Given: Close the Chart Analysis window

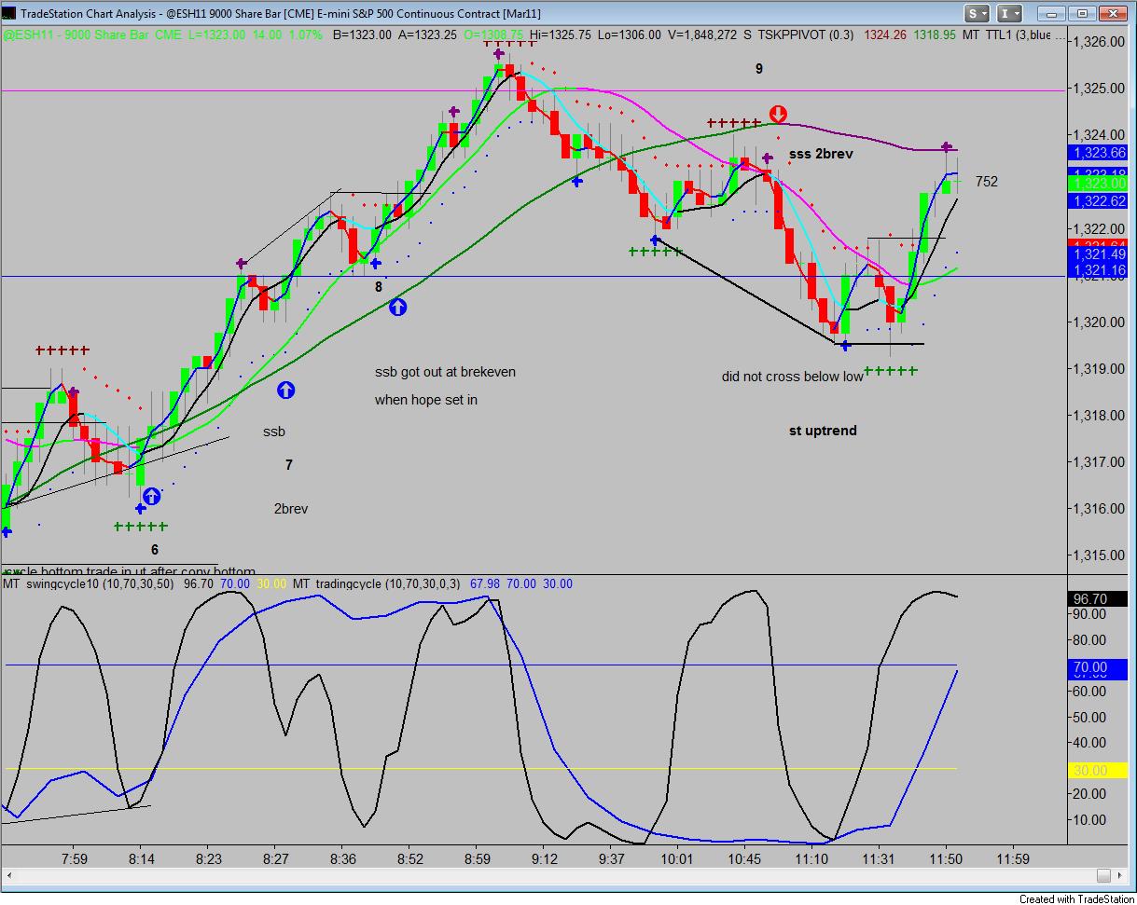Looking at the screenshot, I should click(1112, 14).
